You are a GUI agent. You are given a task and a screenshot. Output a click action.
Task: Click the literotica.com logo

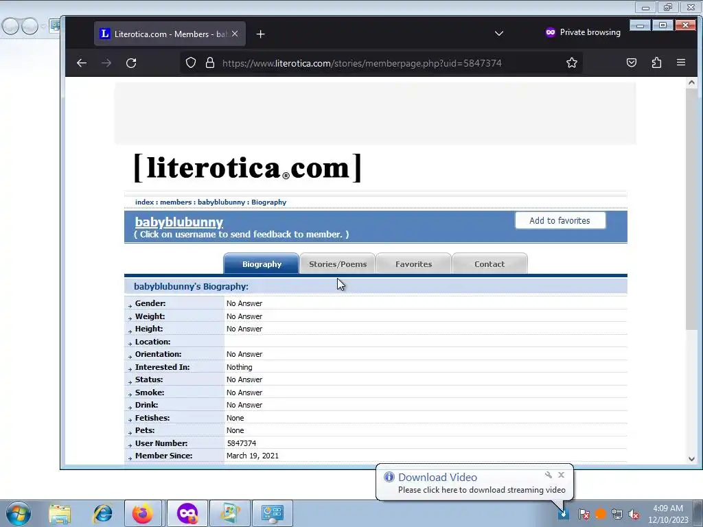247,167
